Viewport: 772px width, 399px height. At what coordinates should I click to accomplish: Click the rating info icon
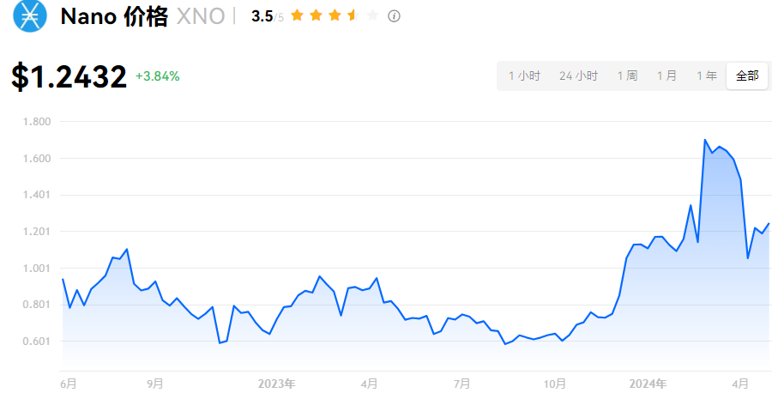tap(394, 16)
